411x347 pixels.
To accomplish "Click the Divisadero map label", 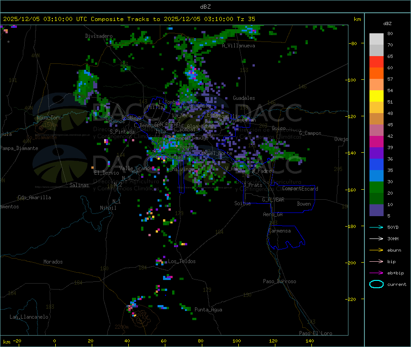I will tap(99, 36).
